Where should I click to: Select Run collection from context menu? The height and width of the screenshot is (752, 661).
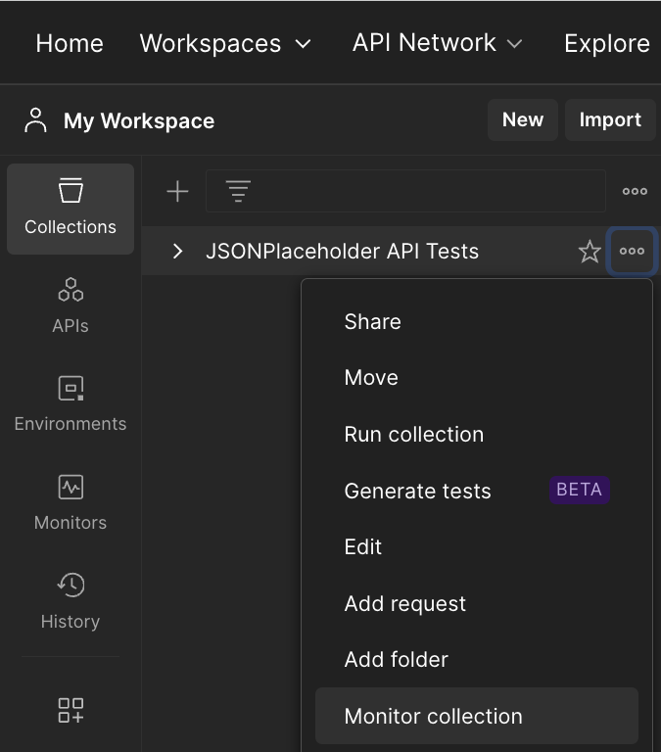click(x=414, y=435)
